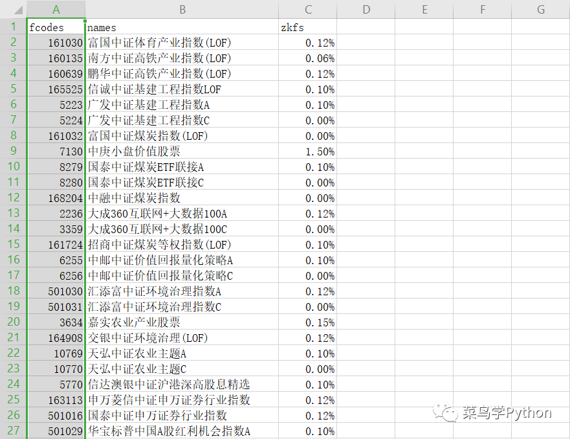Click name cell 信诚中证基建工程指数LOF
The width and height of the screenshot is (570, 439).
(x=182, y=89)
